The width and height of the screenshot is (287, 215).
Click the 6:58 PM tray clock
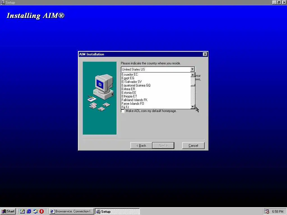[x=277, y=212]
